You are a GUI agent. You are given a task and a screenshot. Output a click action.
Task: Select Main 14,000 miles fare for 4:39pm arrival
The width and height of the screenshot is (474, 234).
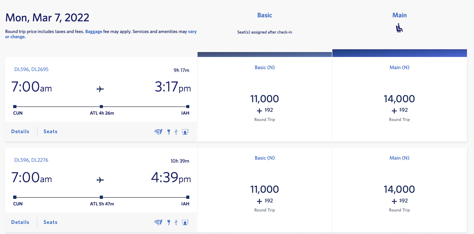pyautogui.click(x=399, y=190)
